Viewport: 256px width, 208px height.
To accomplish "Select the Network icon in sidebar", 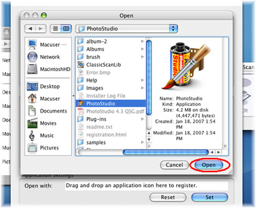I will (x=32, y=57).
